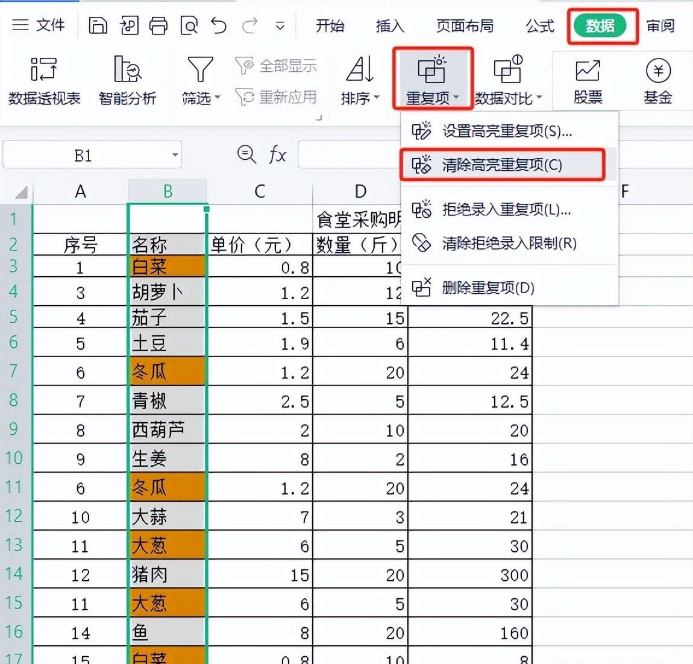Viewport: 693px width, 664px height.
Task: Switch to the 页面布局 tab
Action: pyautogui.click(x=465, y=26)
